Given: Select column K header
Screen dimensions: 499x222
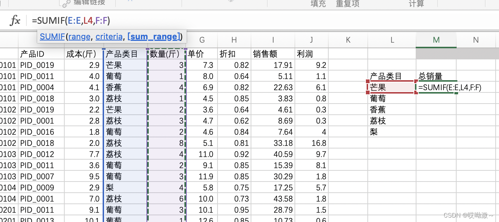Looking at the screenshot, I should click(348, 40).
